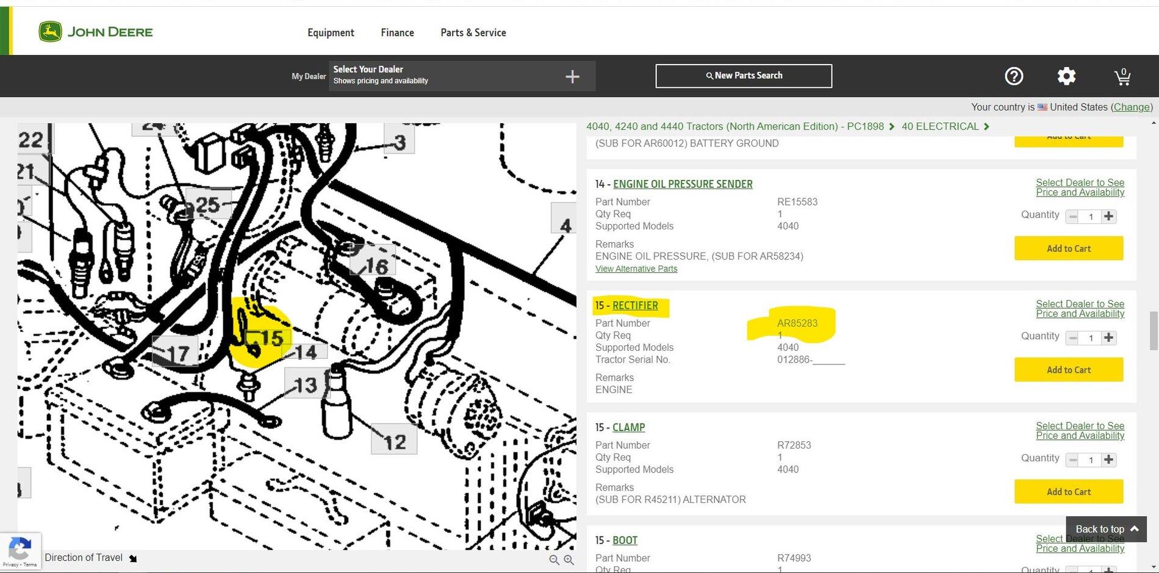This screenshot has height=573, width=1159.
Task: Expand chevron after 40 ELECTRICAL breadcrumb
Action: coord(986,126)
